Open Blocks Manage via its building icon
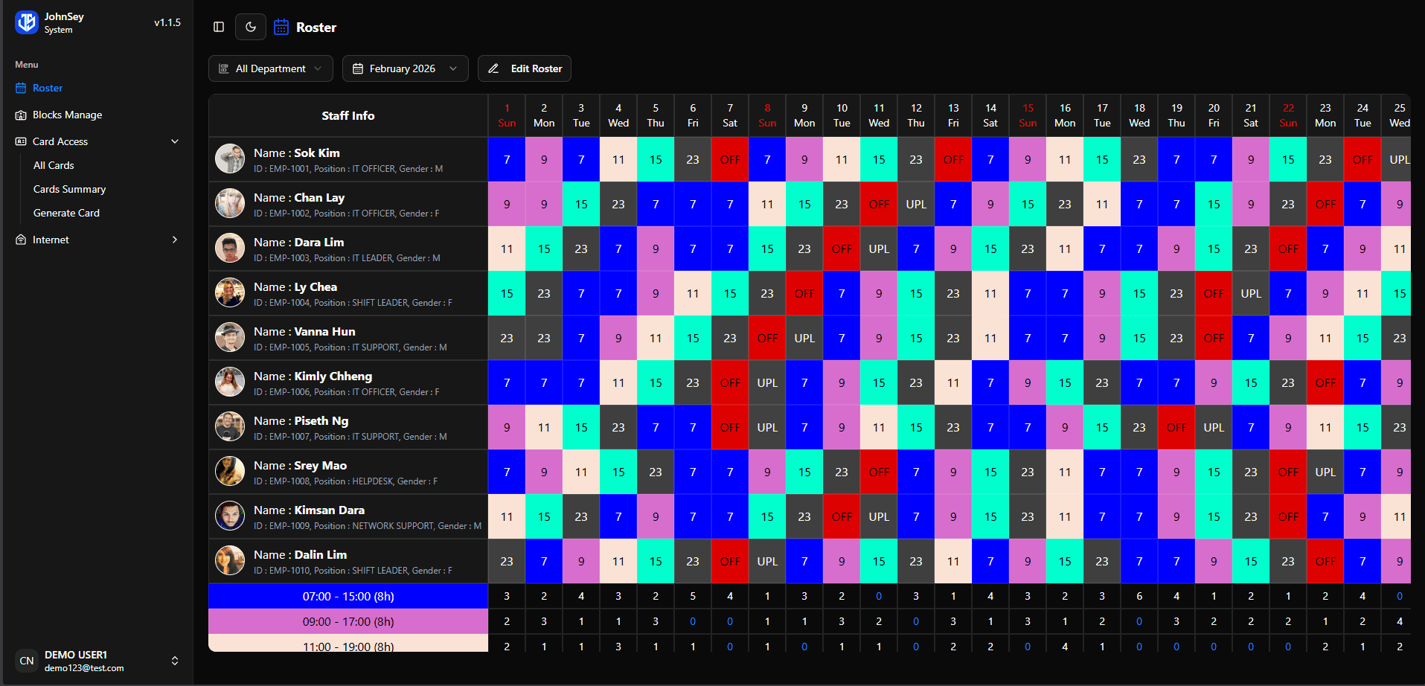1425x686 pixels. tap(21, 115)
